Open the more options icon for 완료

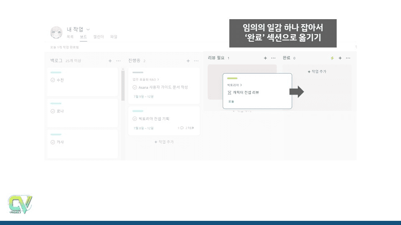click(348, 58)
